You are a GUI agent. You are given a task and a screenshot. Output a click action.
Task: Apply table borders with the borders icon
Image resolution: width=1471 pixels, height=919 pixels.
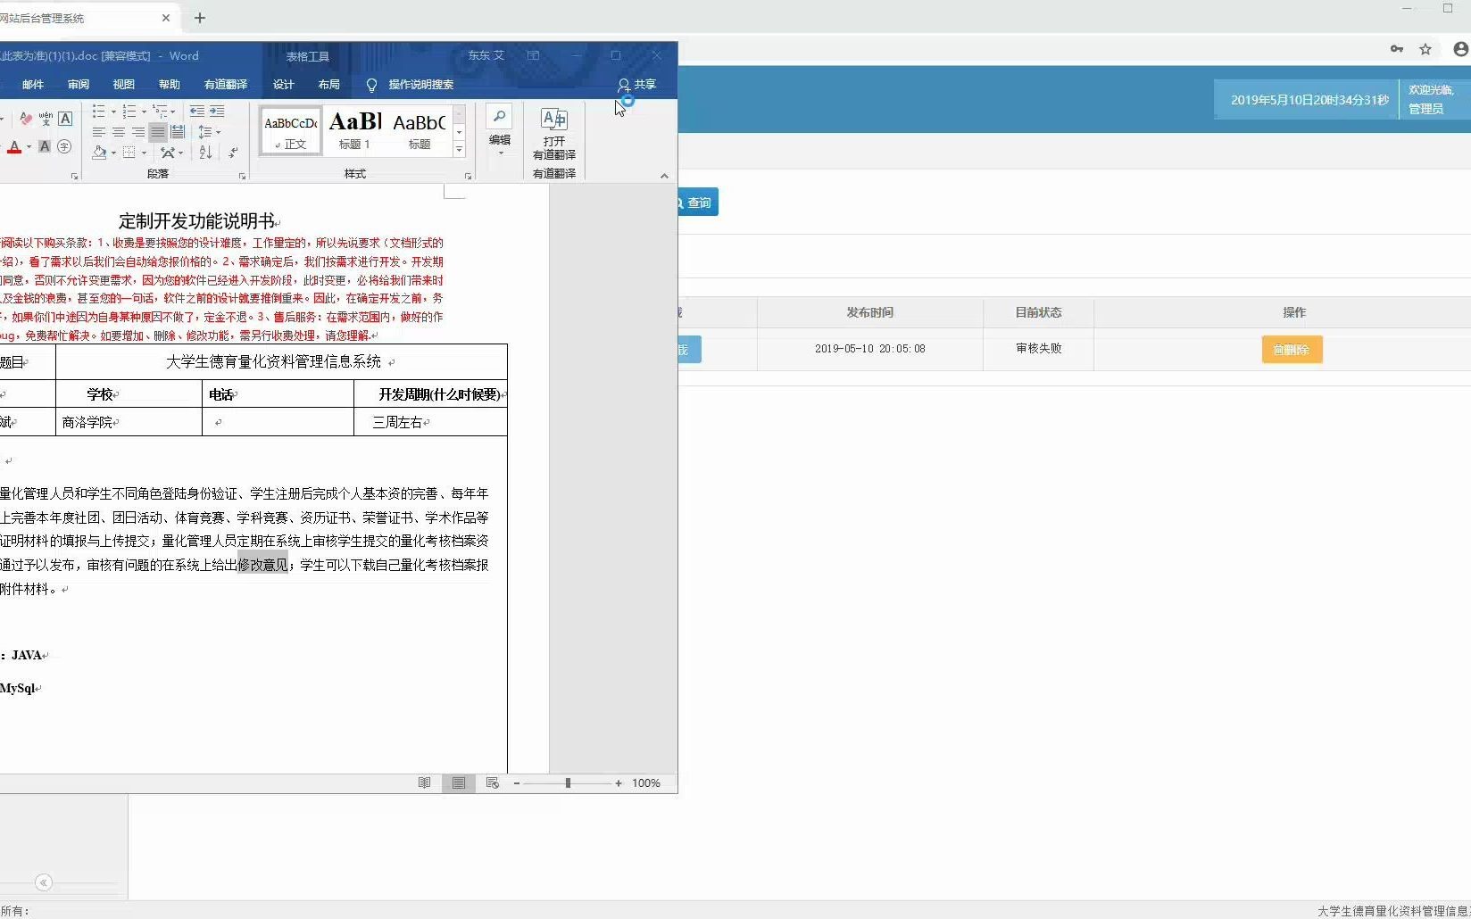(x=129, y=153)
